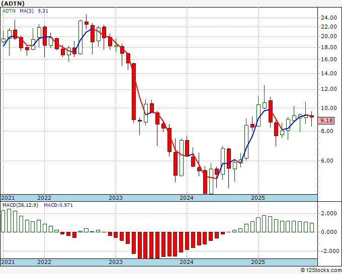Click the 2025 label on MACD timeline
This screenshot has width=342, height=274.
tap(258, 262)
